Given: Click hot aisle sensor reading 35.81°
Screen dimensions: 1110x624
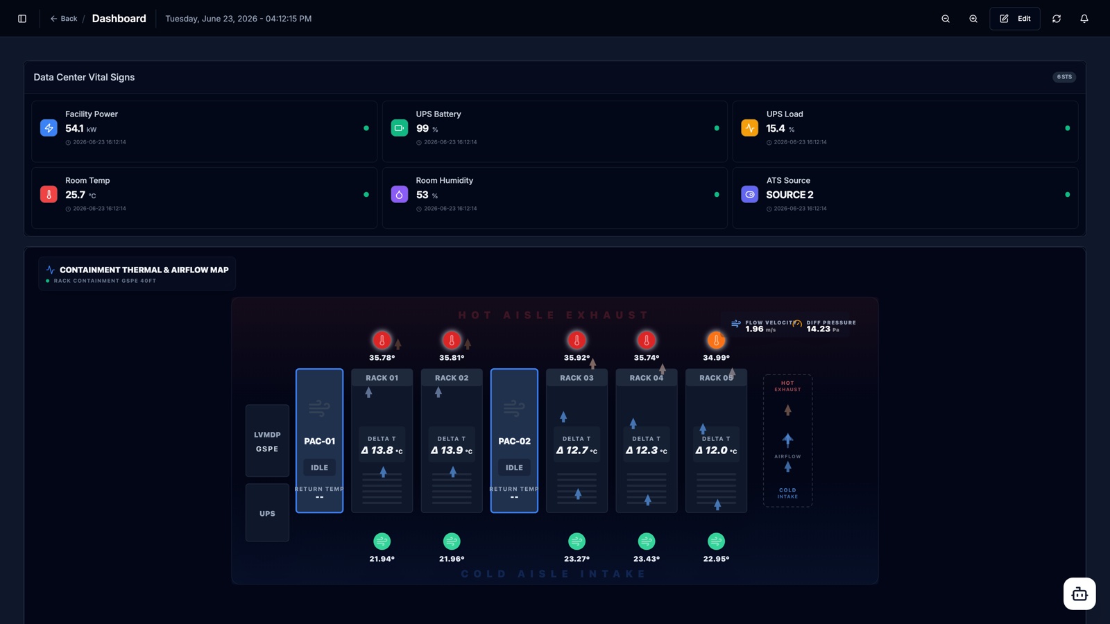Looking at the screenshot, I should [452, 358].
